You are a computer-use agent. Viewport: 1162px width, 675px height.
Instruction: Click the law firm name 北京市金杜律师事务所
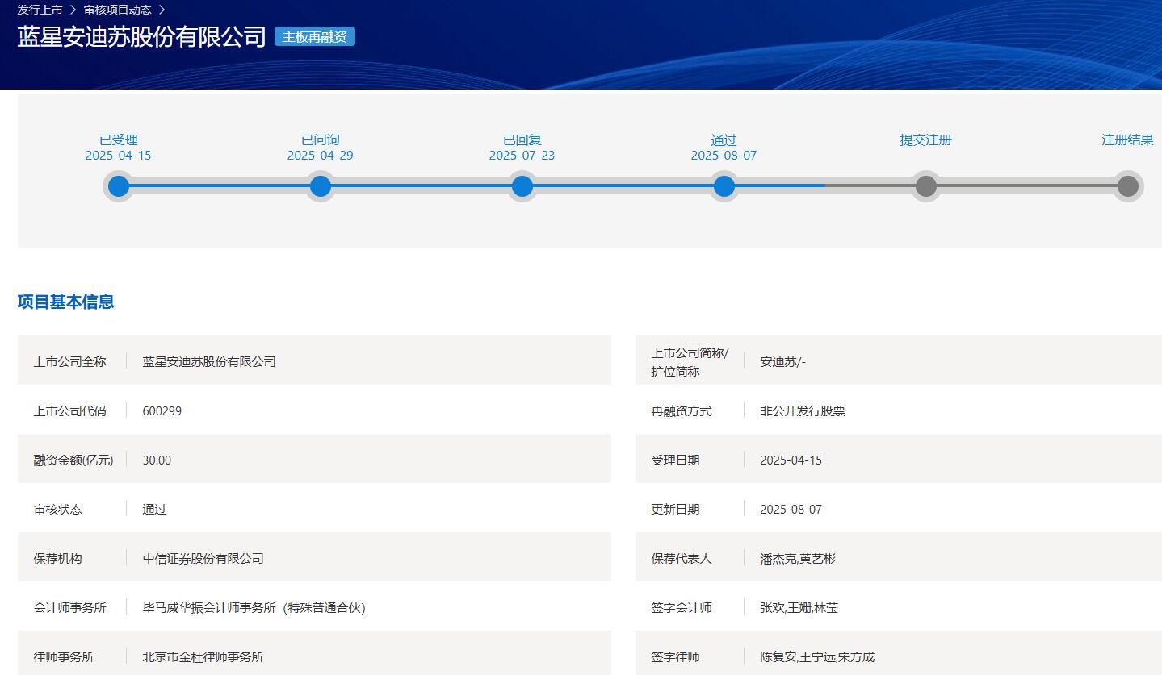tap(203, 656)
